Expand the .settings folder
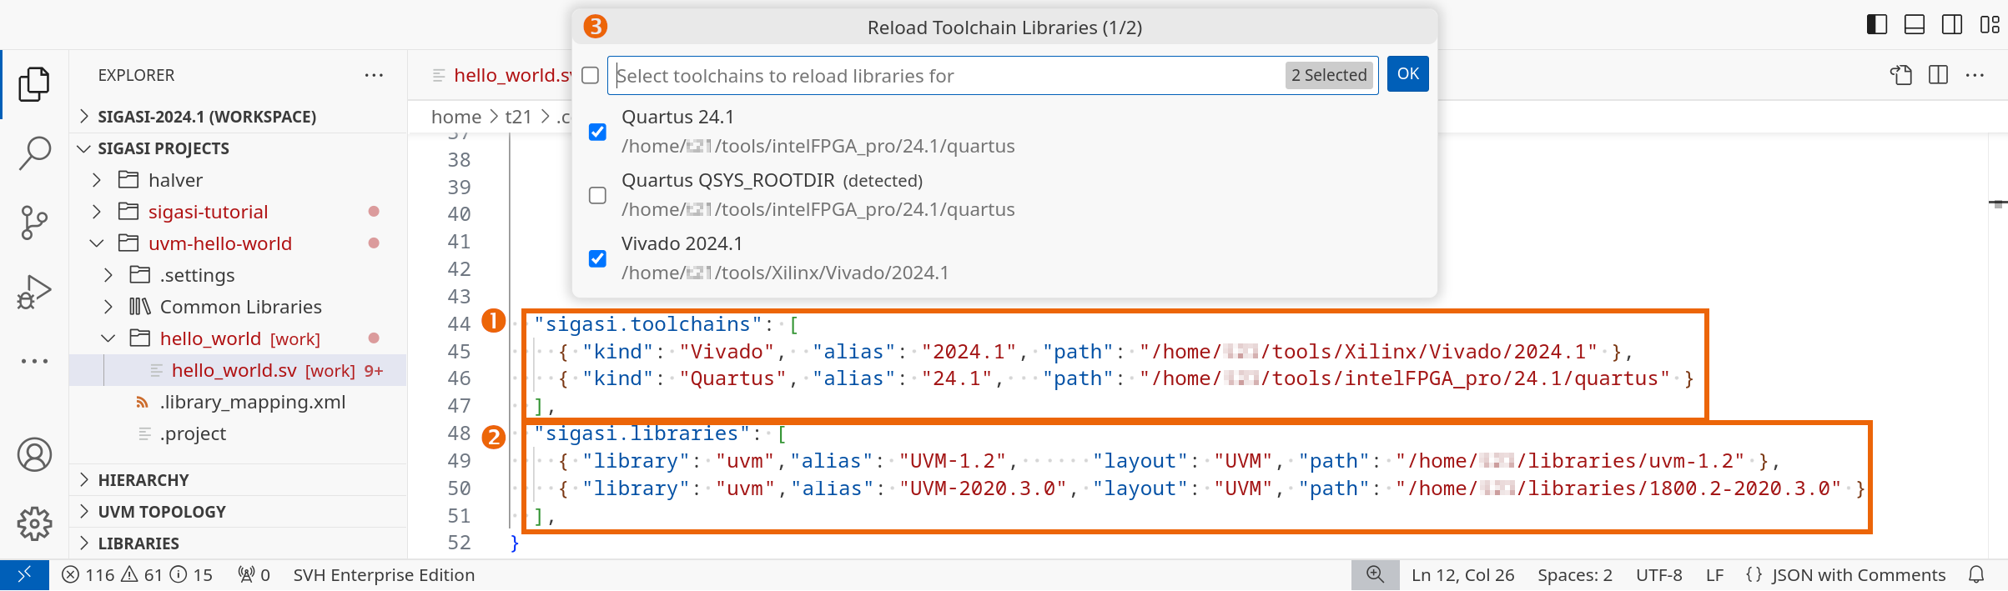 [x=108, y=275]
